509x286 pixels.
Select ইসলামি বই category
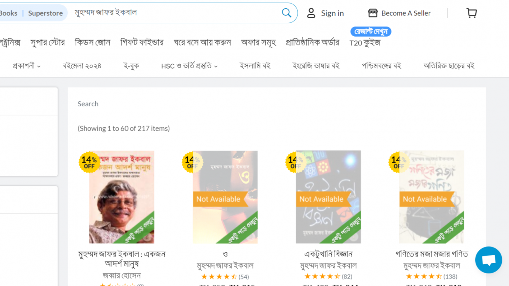pos(255,66)
